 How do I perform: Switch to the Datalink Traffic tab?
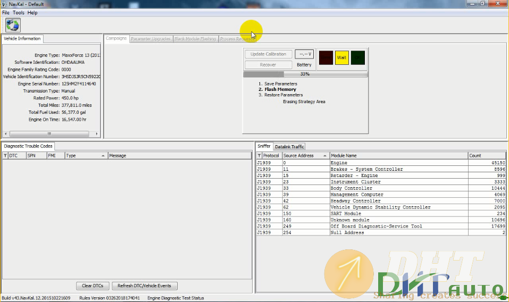289,147
